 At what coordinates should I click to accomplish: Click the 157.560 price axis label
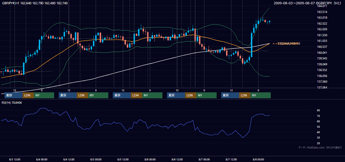click(x=322, y=82)
